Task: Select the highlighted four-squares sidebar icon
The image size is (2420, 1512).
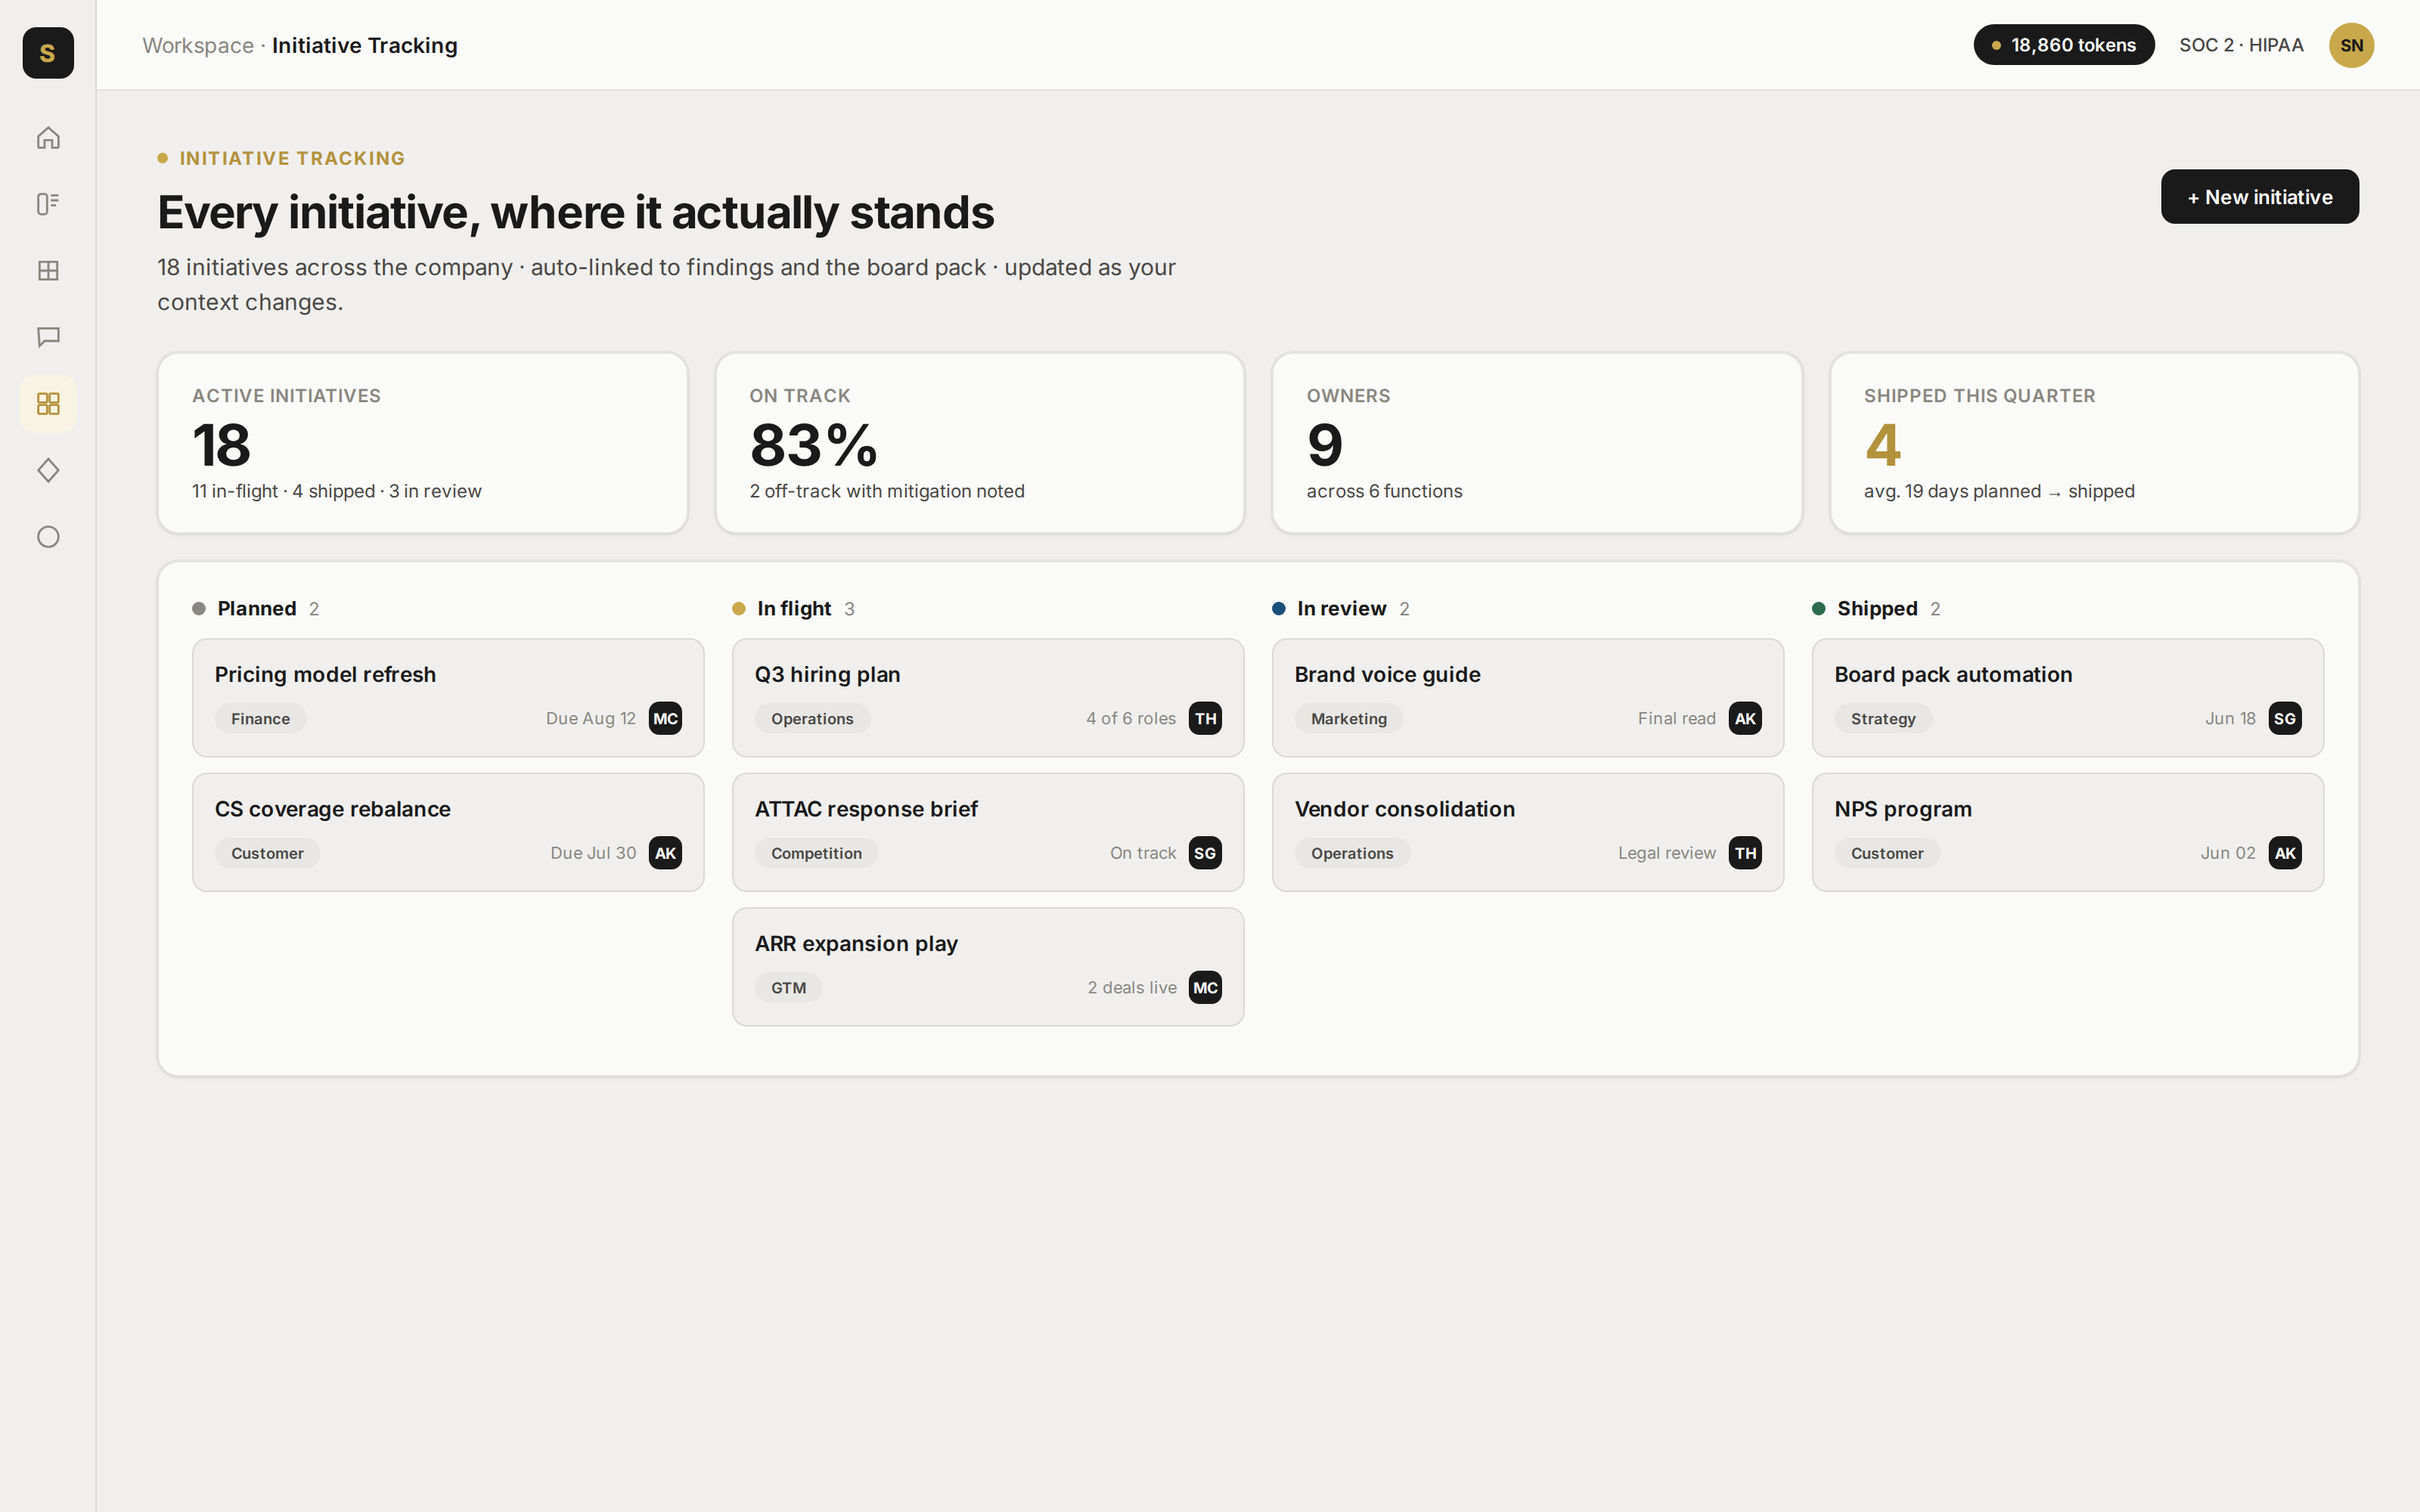Action: [48, 404]
